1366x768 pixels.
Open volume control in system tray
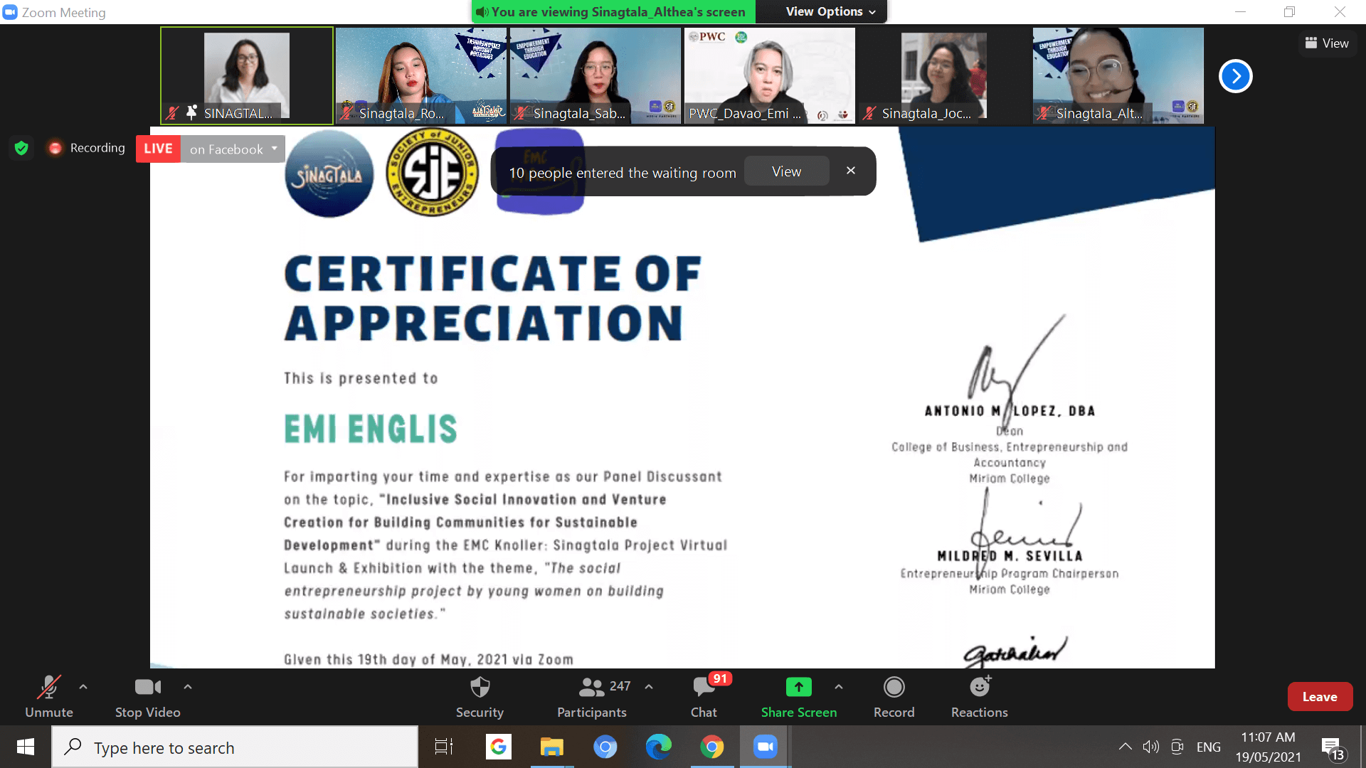tap(1150, 747)
